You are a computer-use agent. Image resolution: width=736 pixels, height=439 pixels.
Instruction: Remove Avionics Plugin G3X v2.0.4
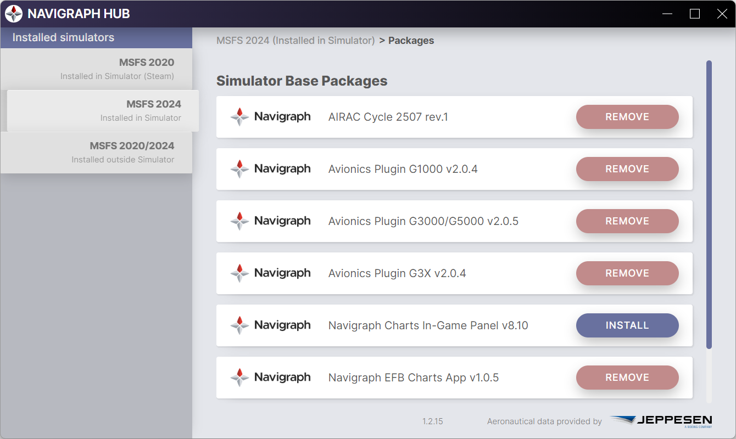point(627,273)
